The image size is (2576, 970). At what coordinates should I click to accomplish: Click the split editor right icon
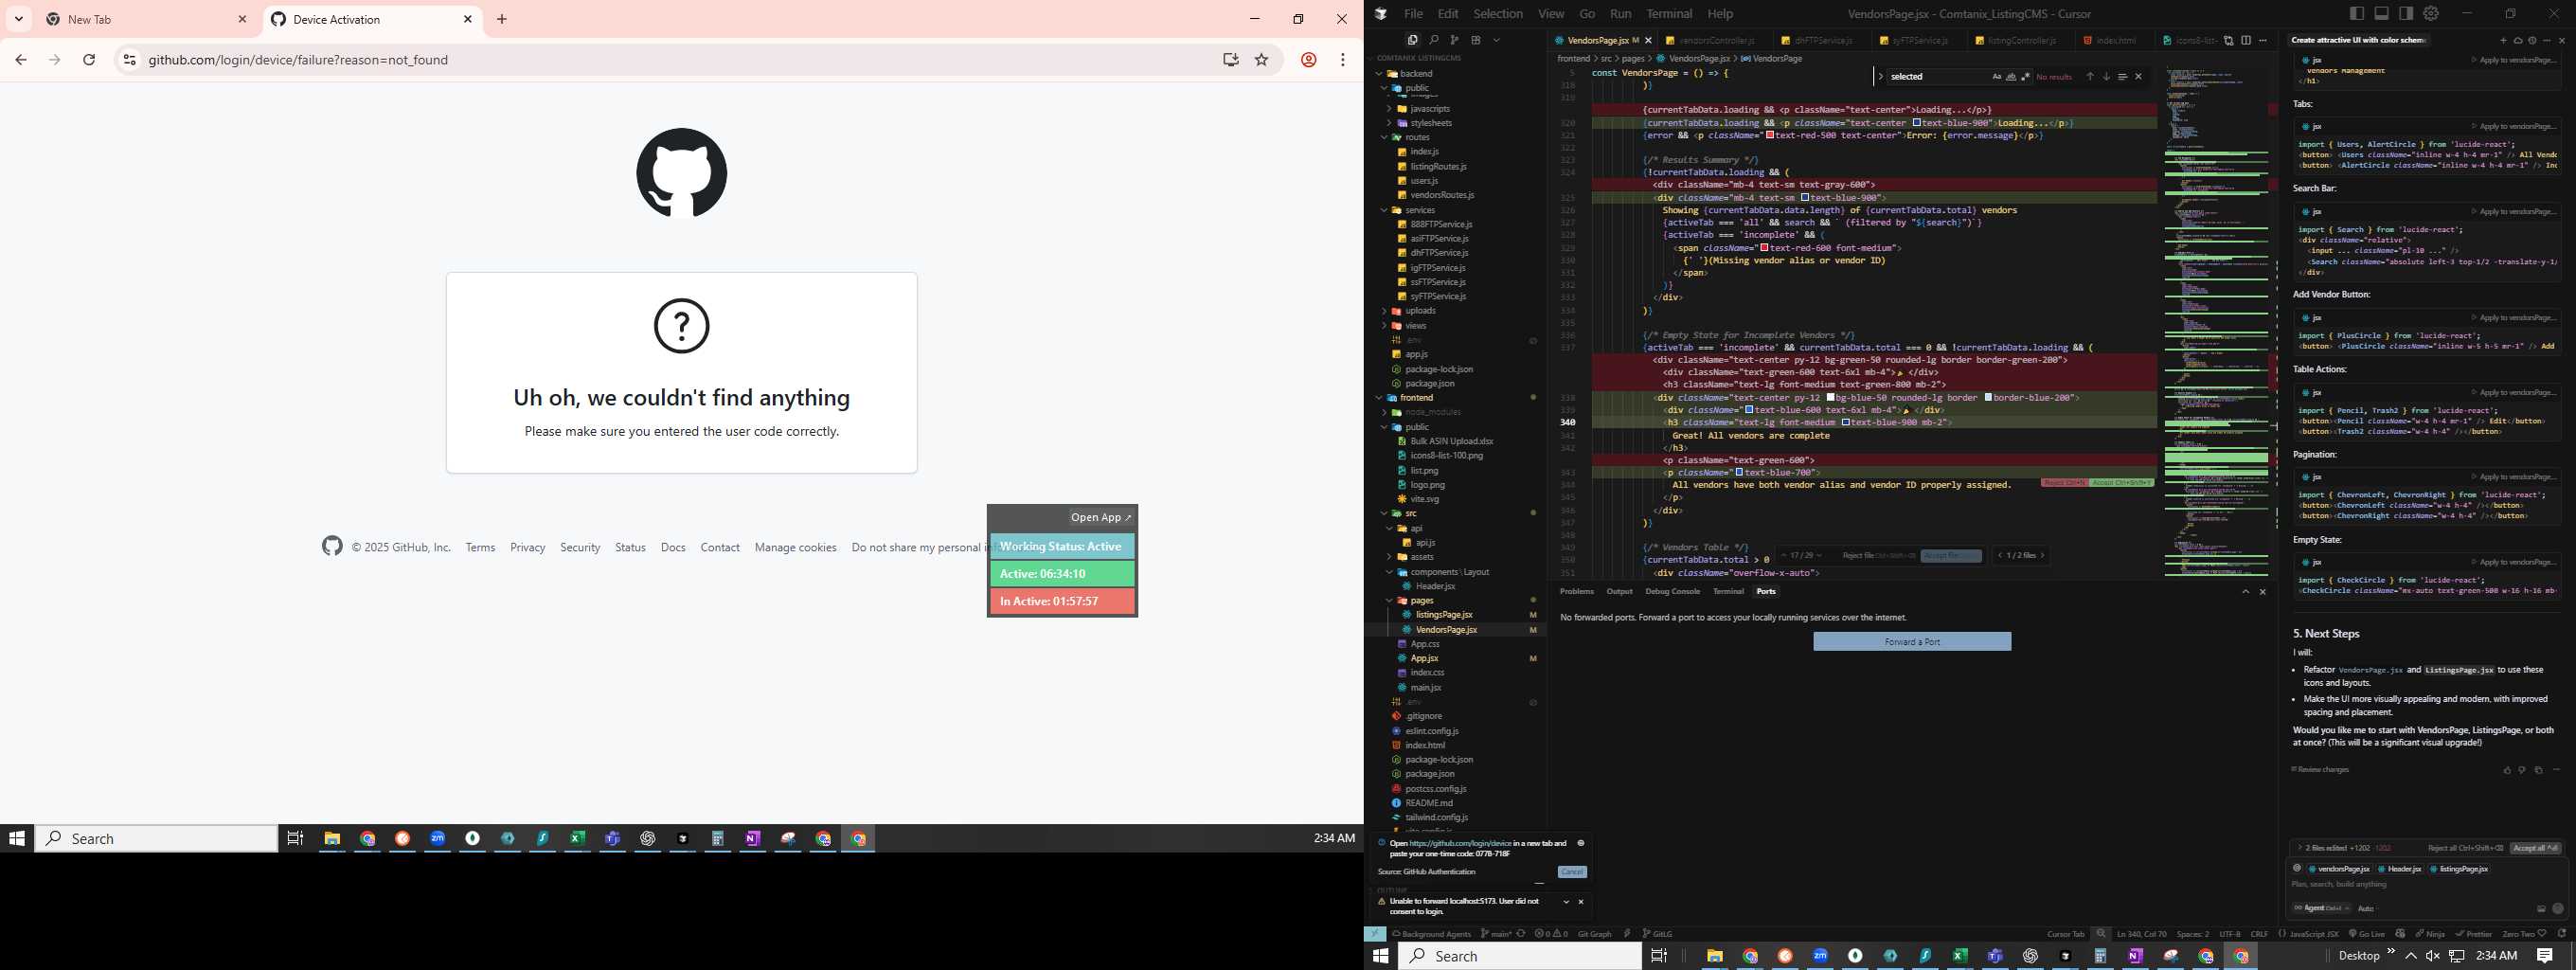2246,41
